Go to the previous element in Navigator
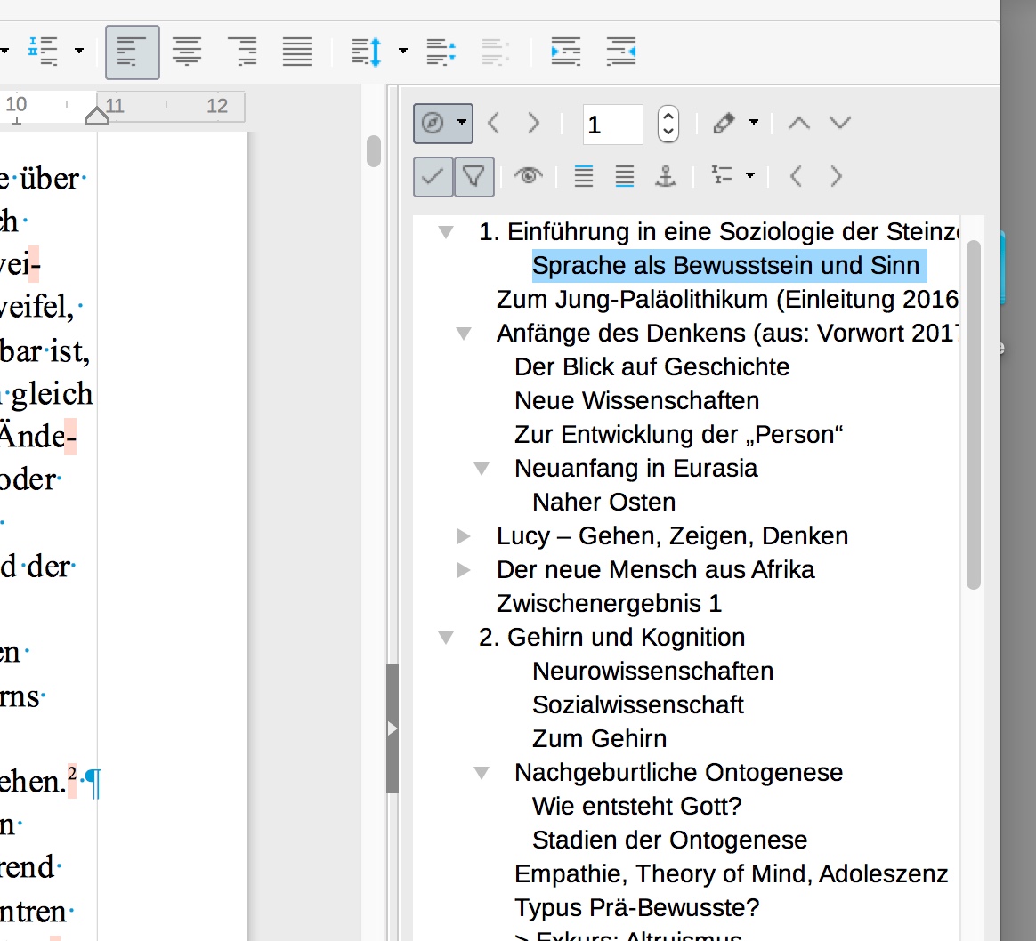Image resolution: width=1036 pixels, height=941 pixels. [493, 123]
